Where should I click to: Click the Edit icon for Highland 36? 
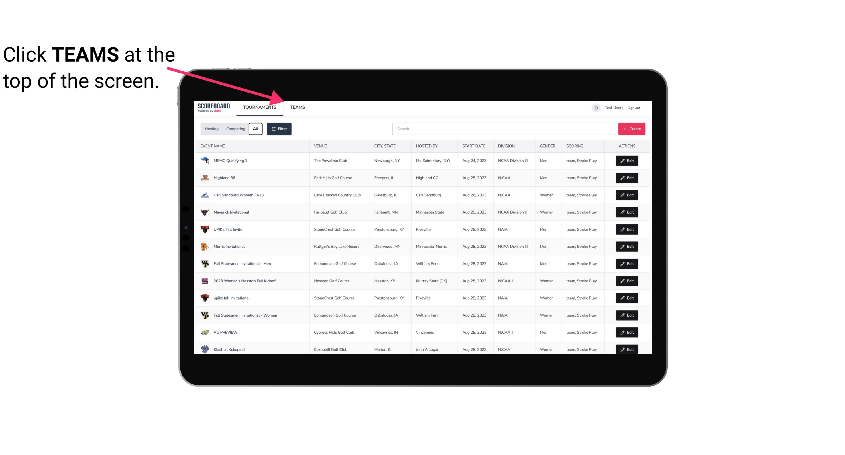(x=627, y=178)
